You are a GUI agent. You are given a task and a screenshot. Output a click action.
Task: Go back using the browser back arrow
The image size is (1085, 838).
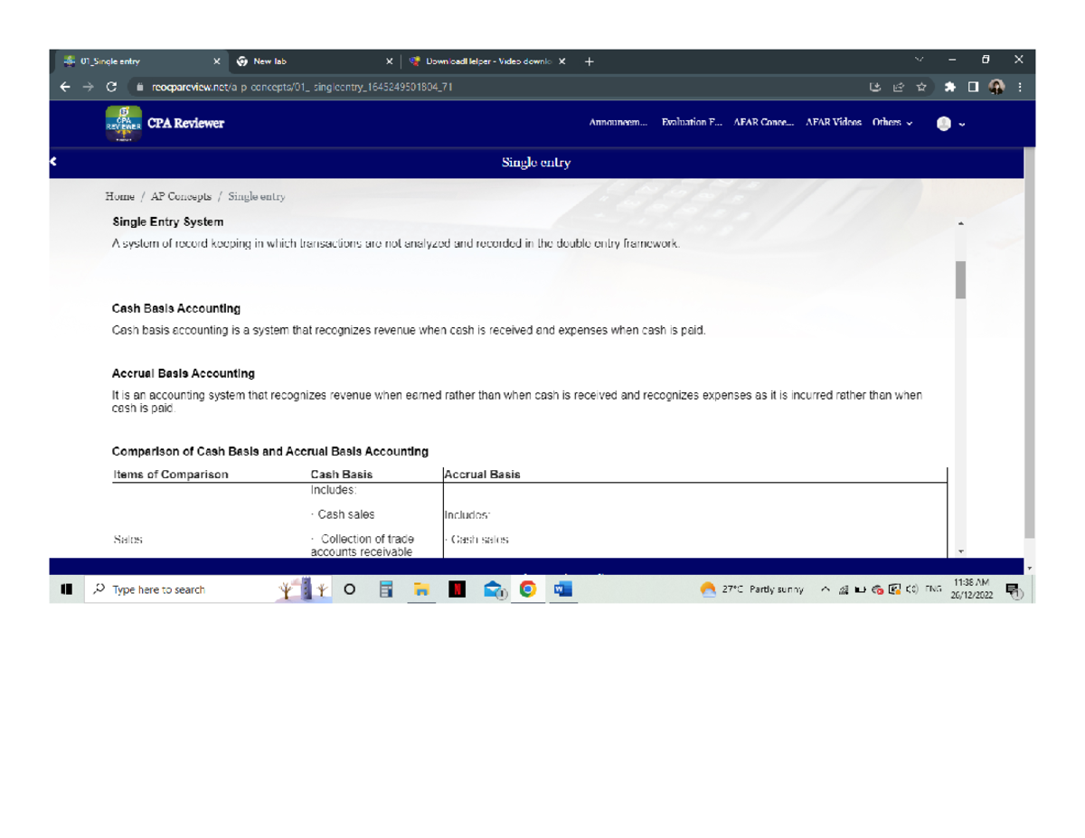pos(64,88)
